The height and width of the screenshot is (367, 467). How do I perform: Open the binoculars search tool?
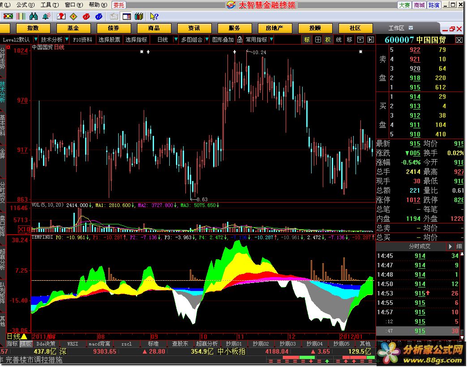34,17
